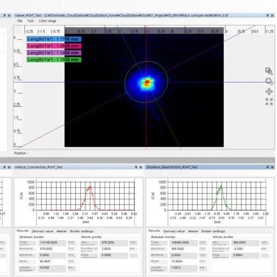The image size is (277, 277).
Task: Open Marker tab in ShortAxis_BeamSection panel
Action: tap(193, 231)
